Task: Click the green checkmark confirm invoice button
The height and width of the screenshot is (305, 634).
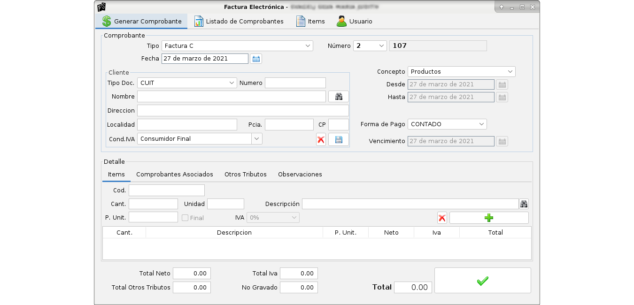Action: tap(482, 281)
